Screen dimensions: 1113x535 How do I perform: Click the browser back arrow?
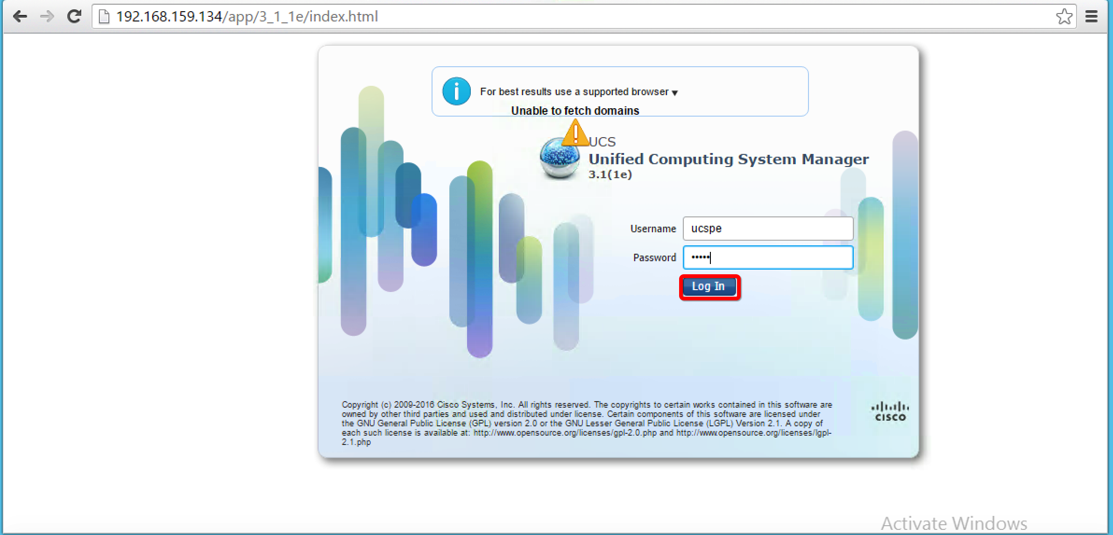pos(20,17)
